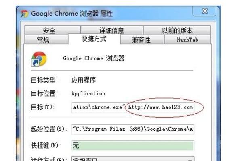Open the 详细信息 tab

click(112, 30)
